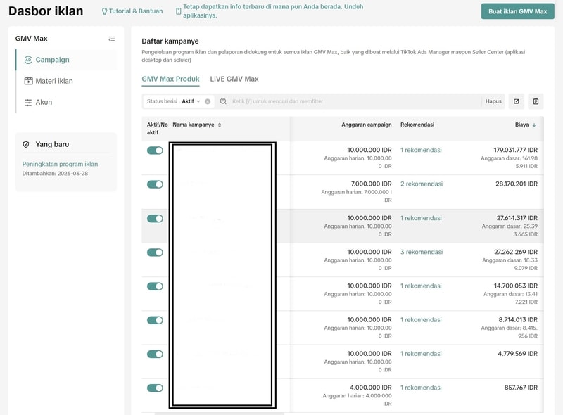
Task: Click the 4.000.000 IDR budget cell
Action: point(371,388)
